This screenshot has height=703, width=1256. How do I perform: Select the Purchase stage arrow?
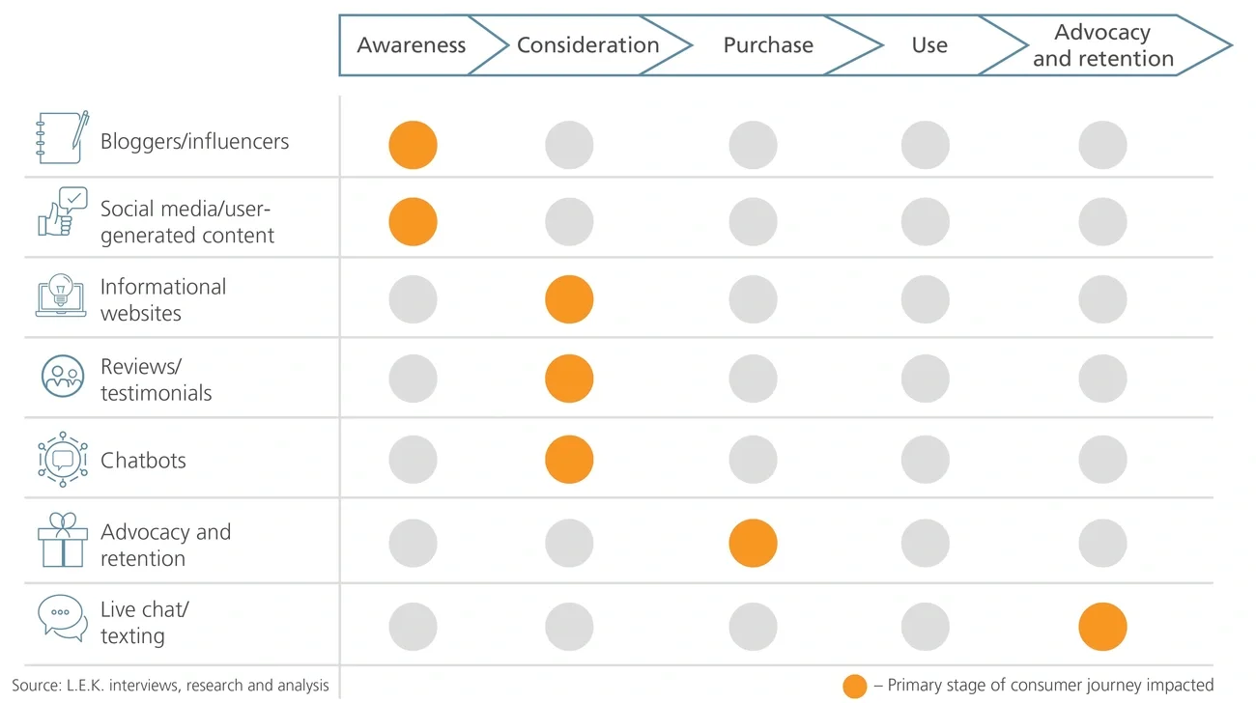click(x=768, y=45)
